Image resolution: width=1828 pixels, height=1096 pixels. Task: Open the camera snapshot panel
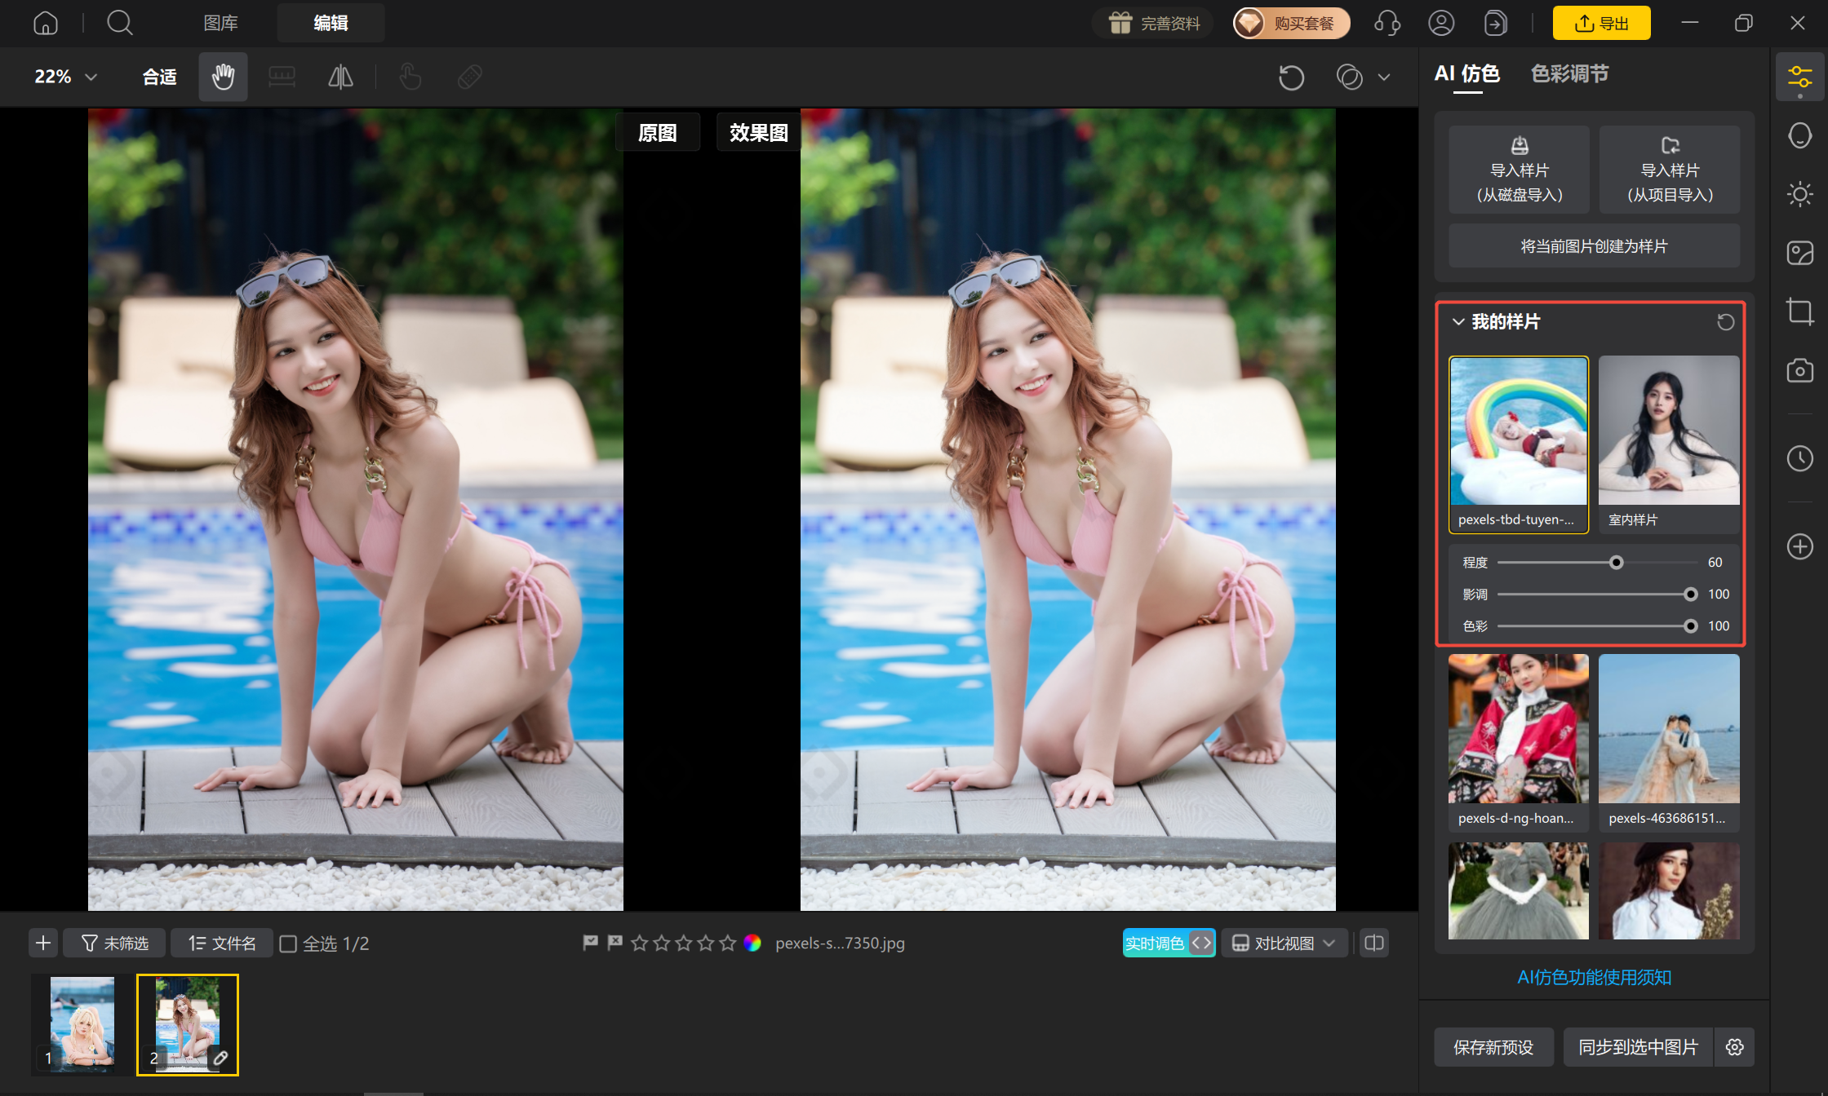(1800, 370)
